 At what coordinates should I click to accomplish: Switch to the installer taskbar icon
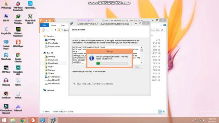tap(53, 120)
